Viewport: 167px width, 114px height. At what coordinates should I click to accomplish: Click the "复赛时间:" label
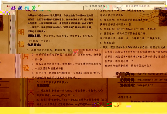[x=128, y=85]
